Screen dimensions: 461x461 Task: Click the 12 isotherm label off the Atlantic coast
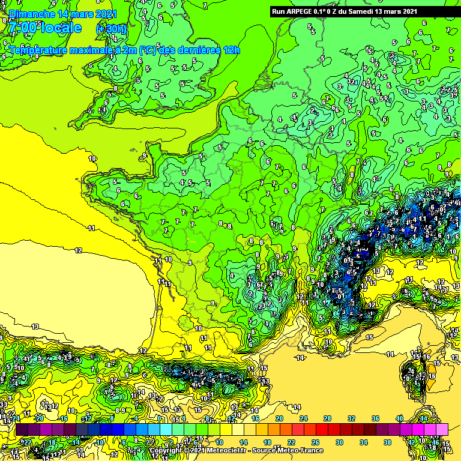click(x=78, y=250)
